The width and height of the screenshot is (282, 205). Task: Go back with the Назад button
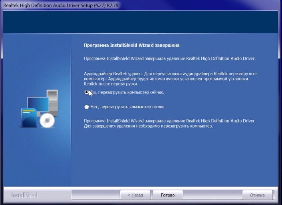pyautogui.click(x=135, y=195)
